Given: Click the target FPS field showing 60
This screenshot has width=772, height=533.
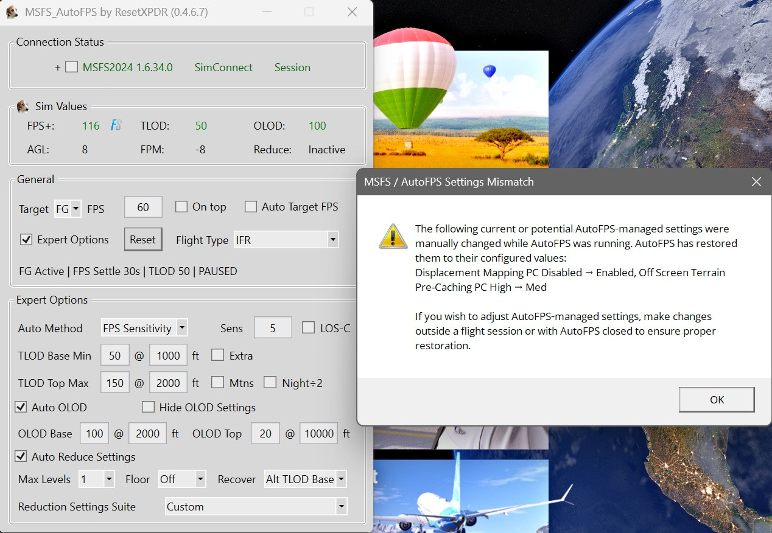Looking at the screenshot, I should tap(143, 207).
